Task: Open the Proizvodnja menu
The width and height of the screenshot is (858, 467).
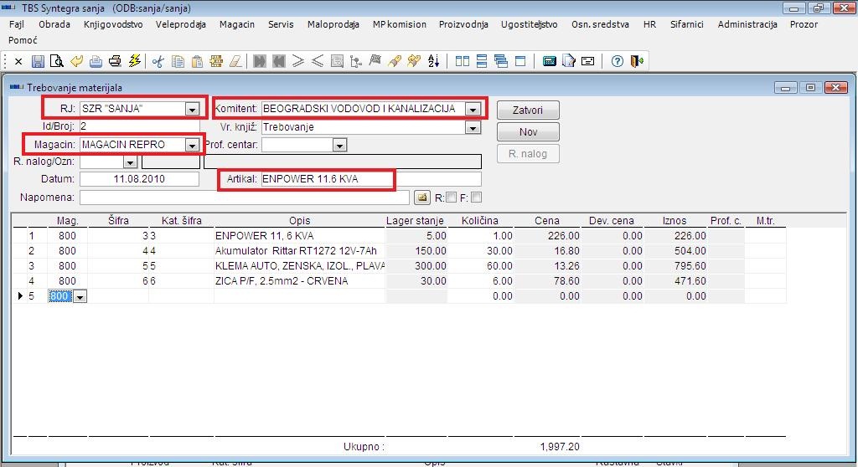Action: click(x=463, y=24)
